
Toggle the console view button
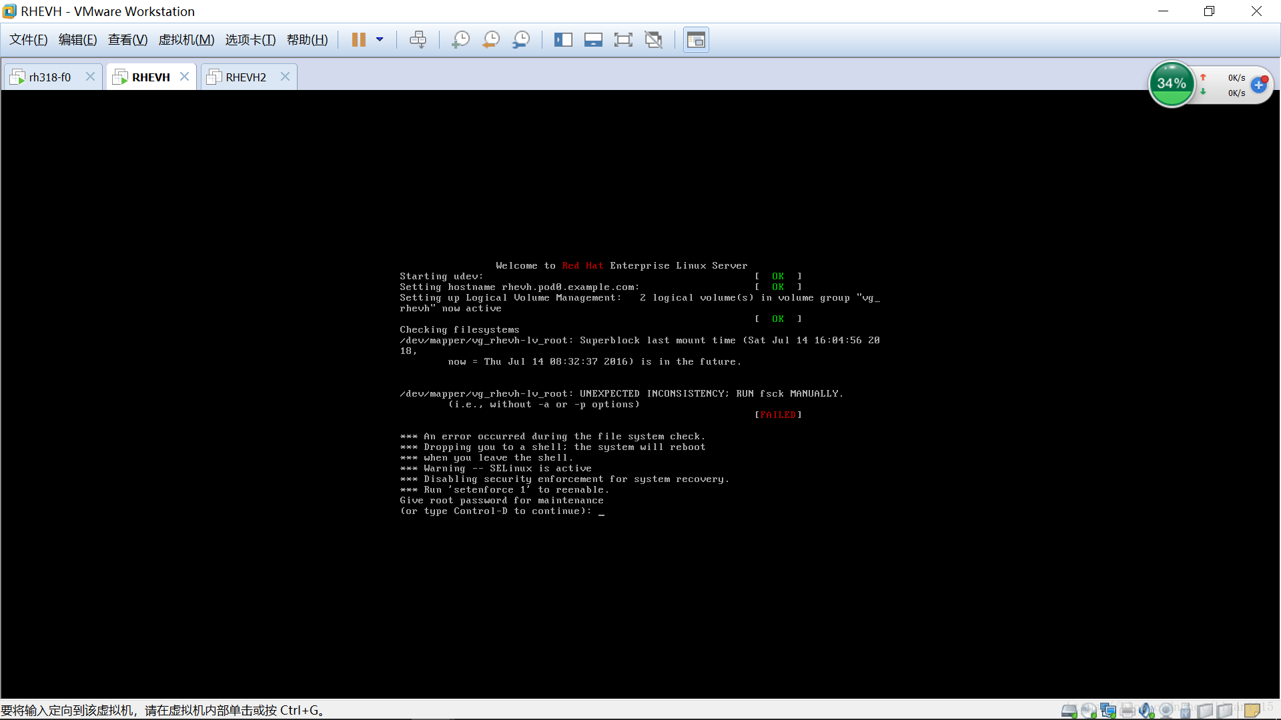[696, 40]
